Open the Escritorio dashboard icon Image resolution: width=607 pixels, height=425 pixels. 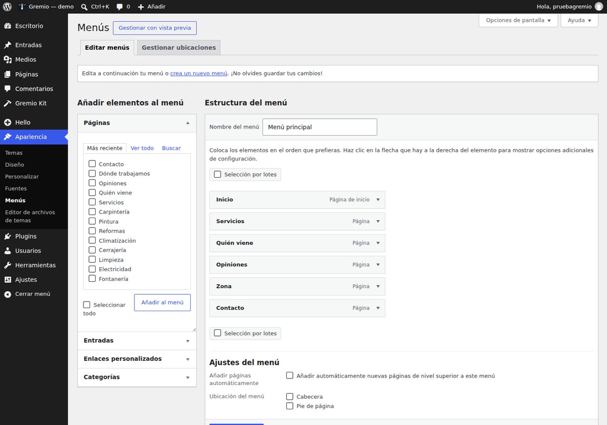(8, 26)
